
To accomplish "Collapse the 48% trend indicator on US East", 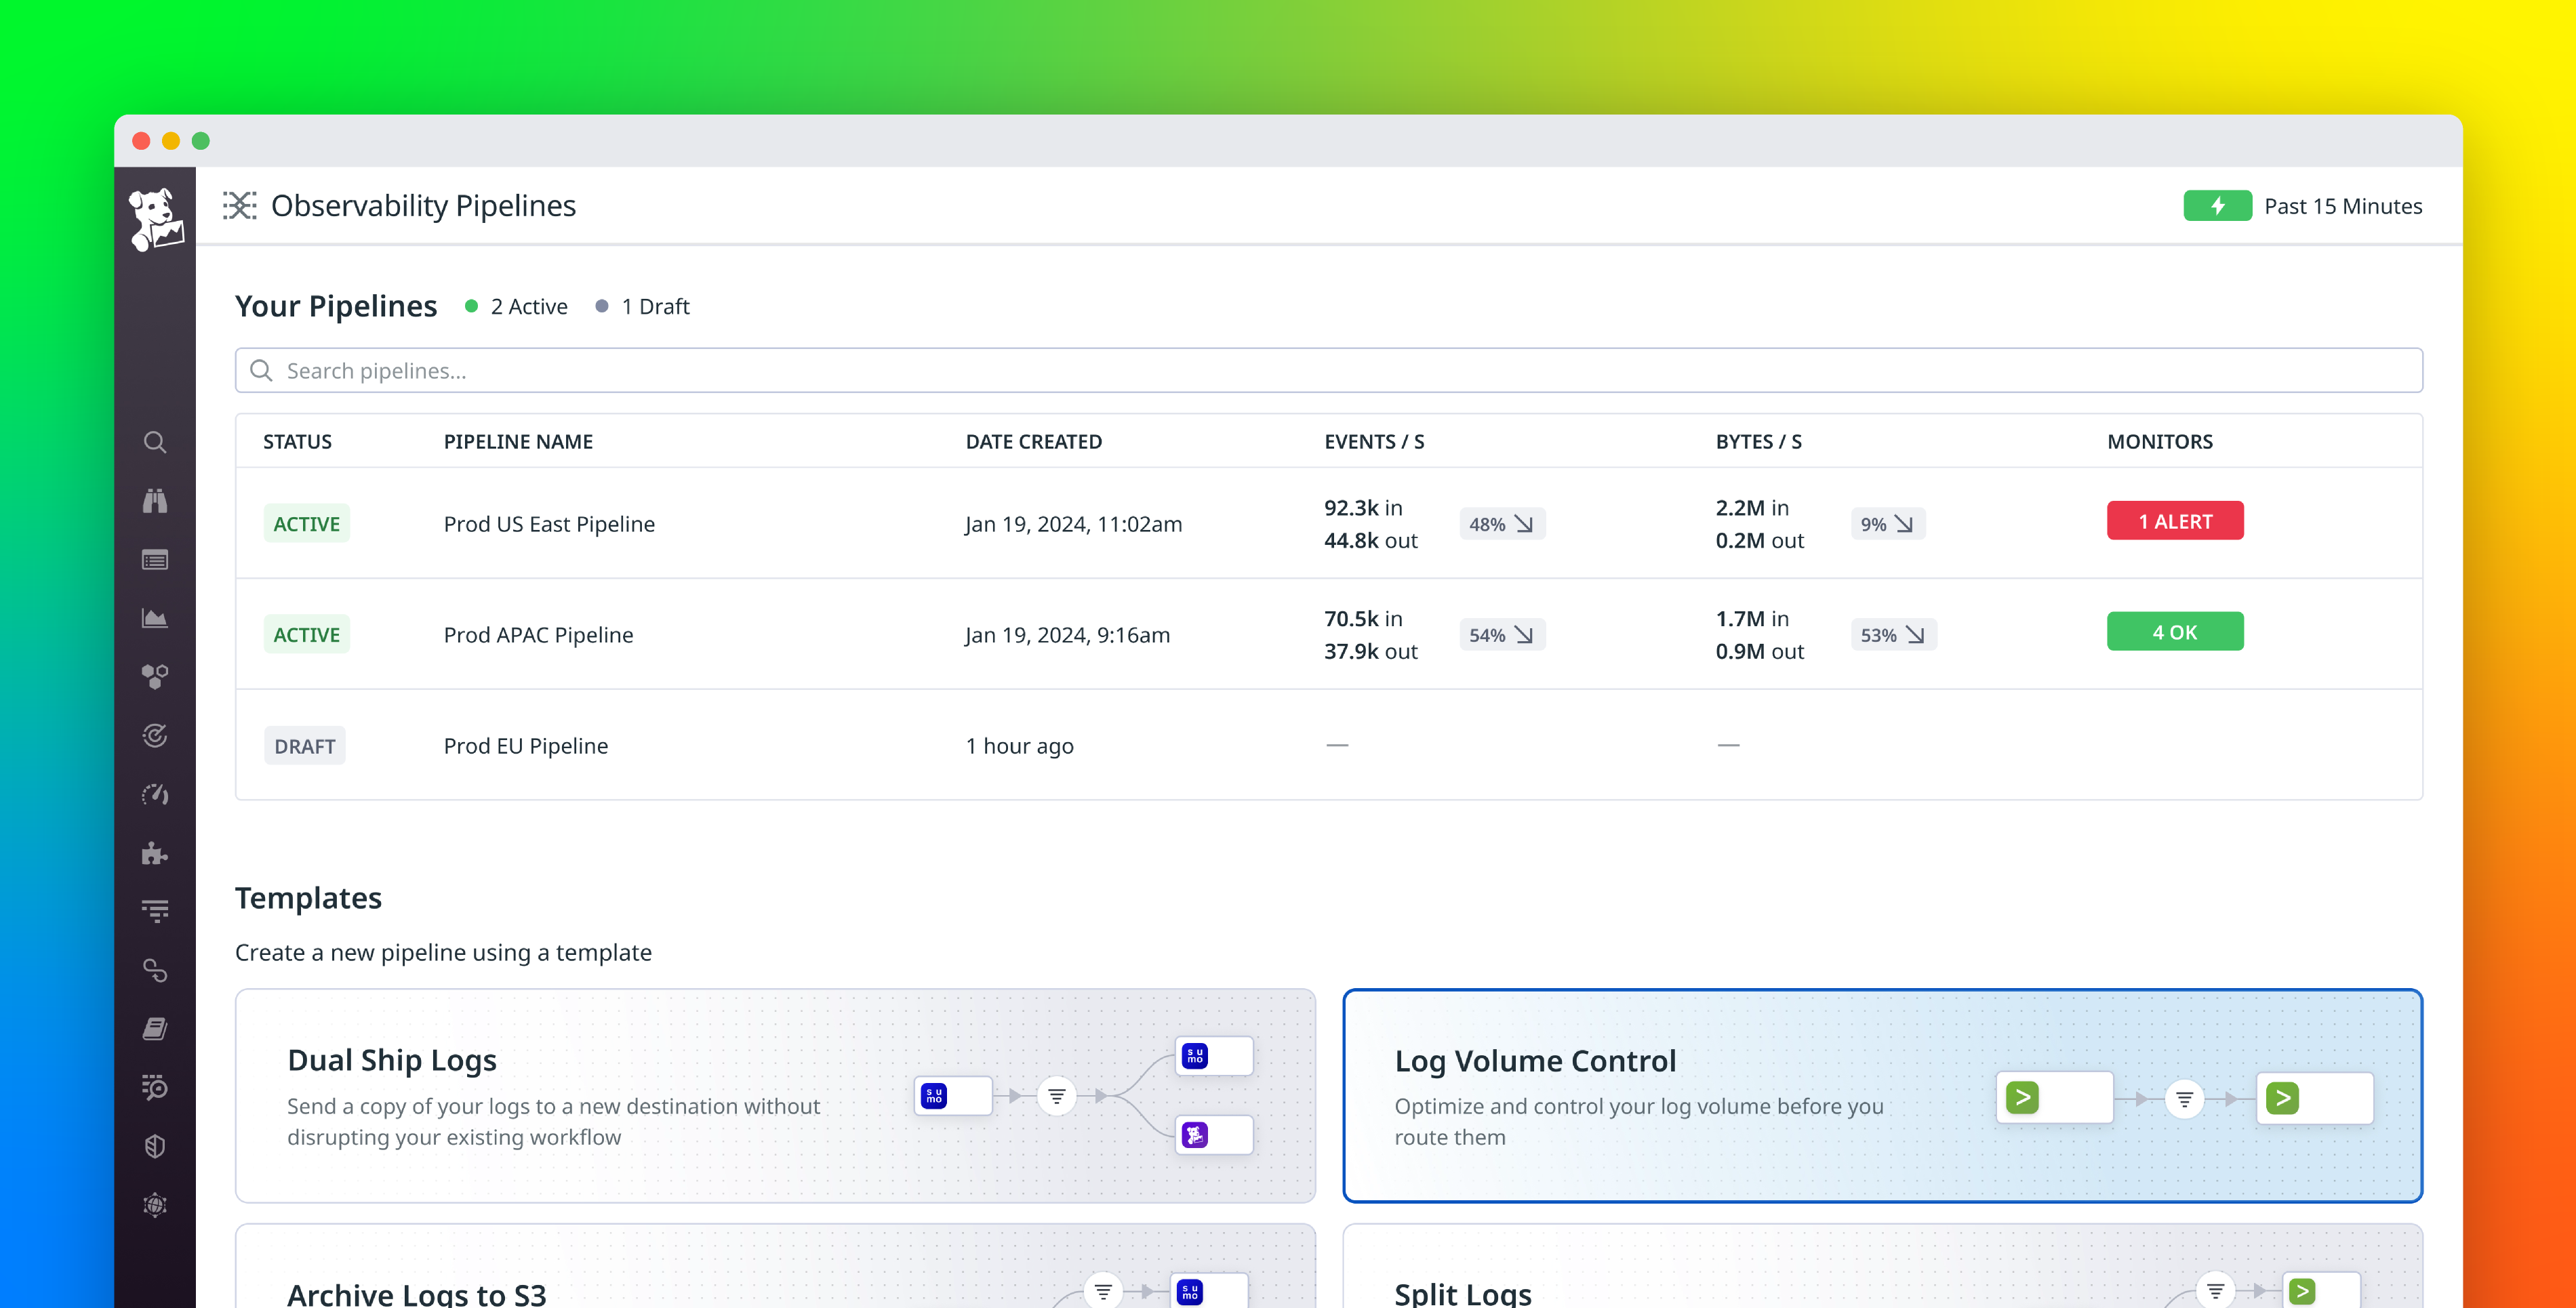I will click(1502, 523).
